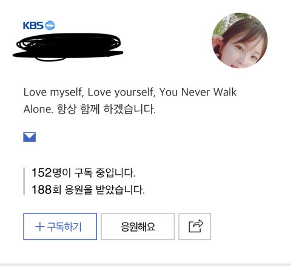This screenshot has height=266, width=291.
Task: Click the You Never Walk Alone phrase
Action: point(130,100)
